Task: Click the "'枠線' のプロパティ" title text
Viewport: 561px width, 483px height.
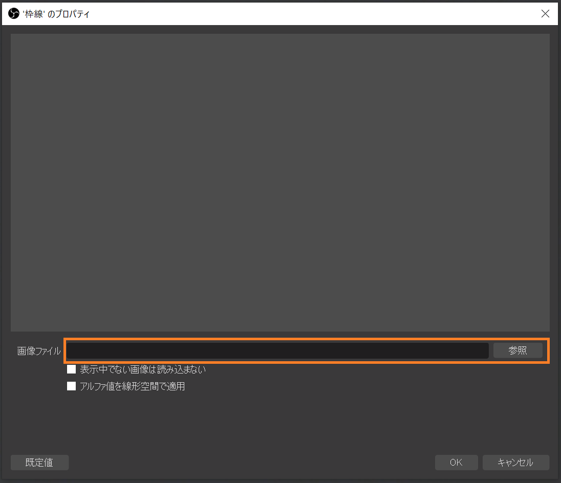Action: click(x=56, y=14)
